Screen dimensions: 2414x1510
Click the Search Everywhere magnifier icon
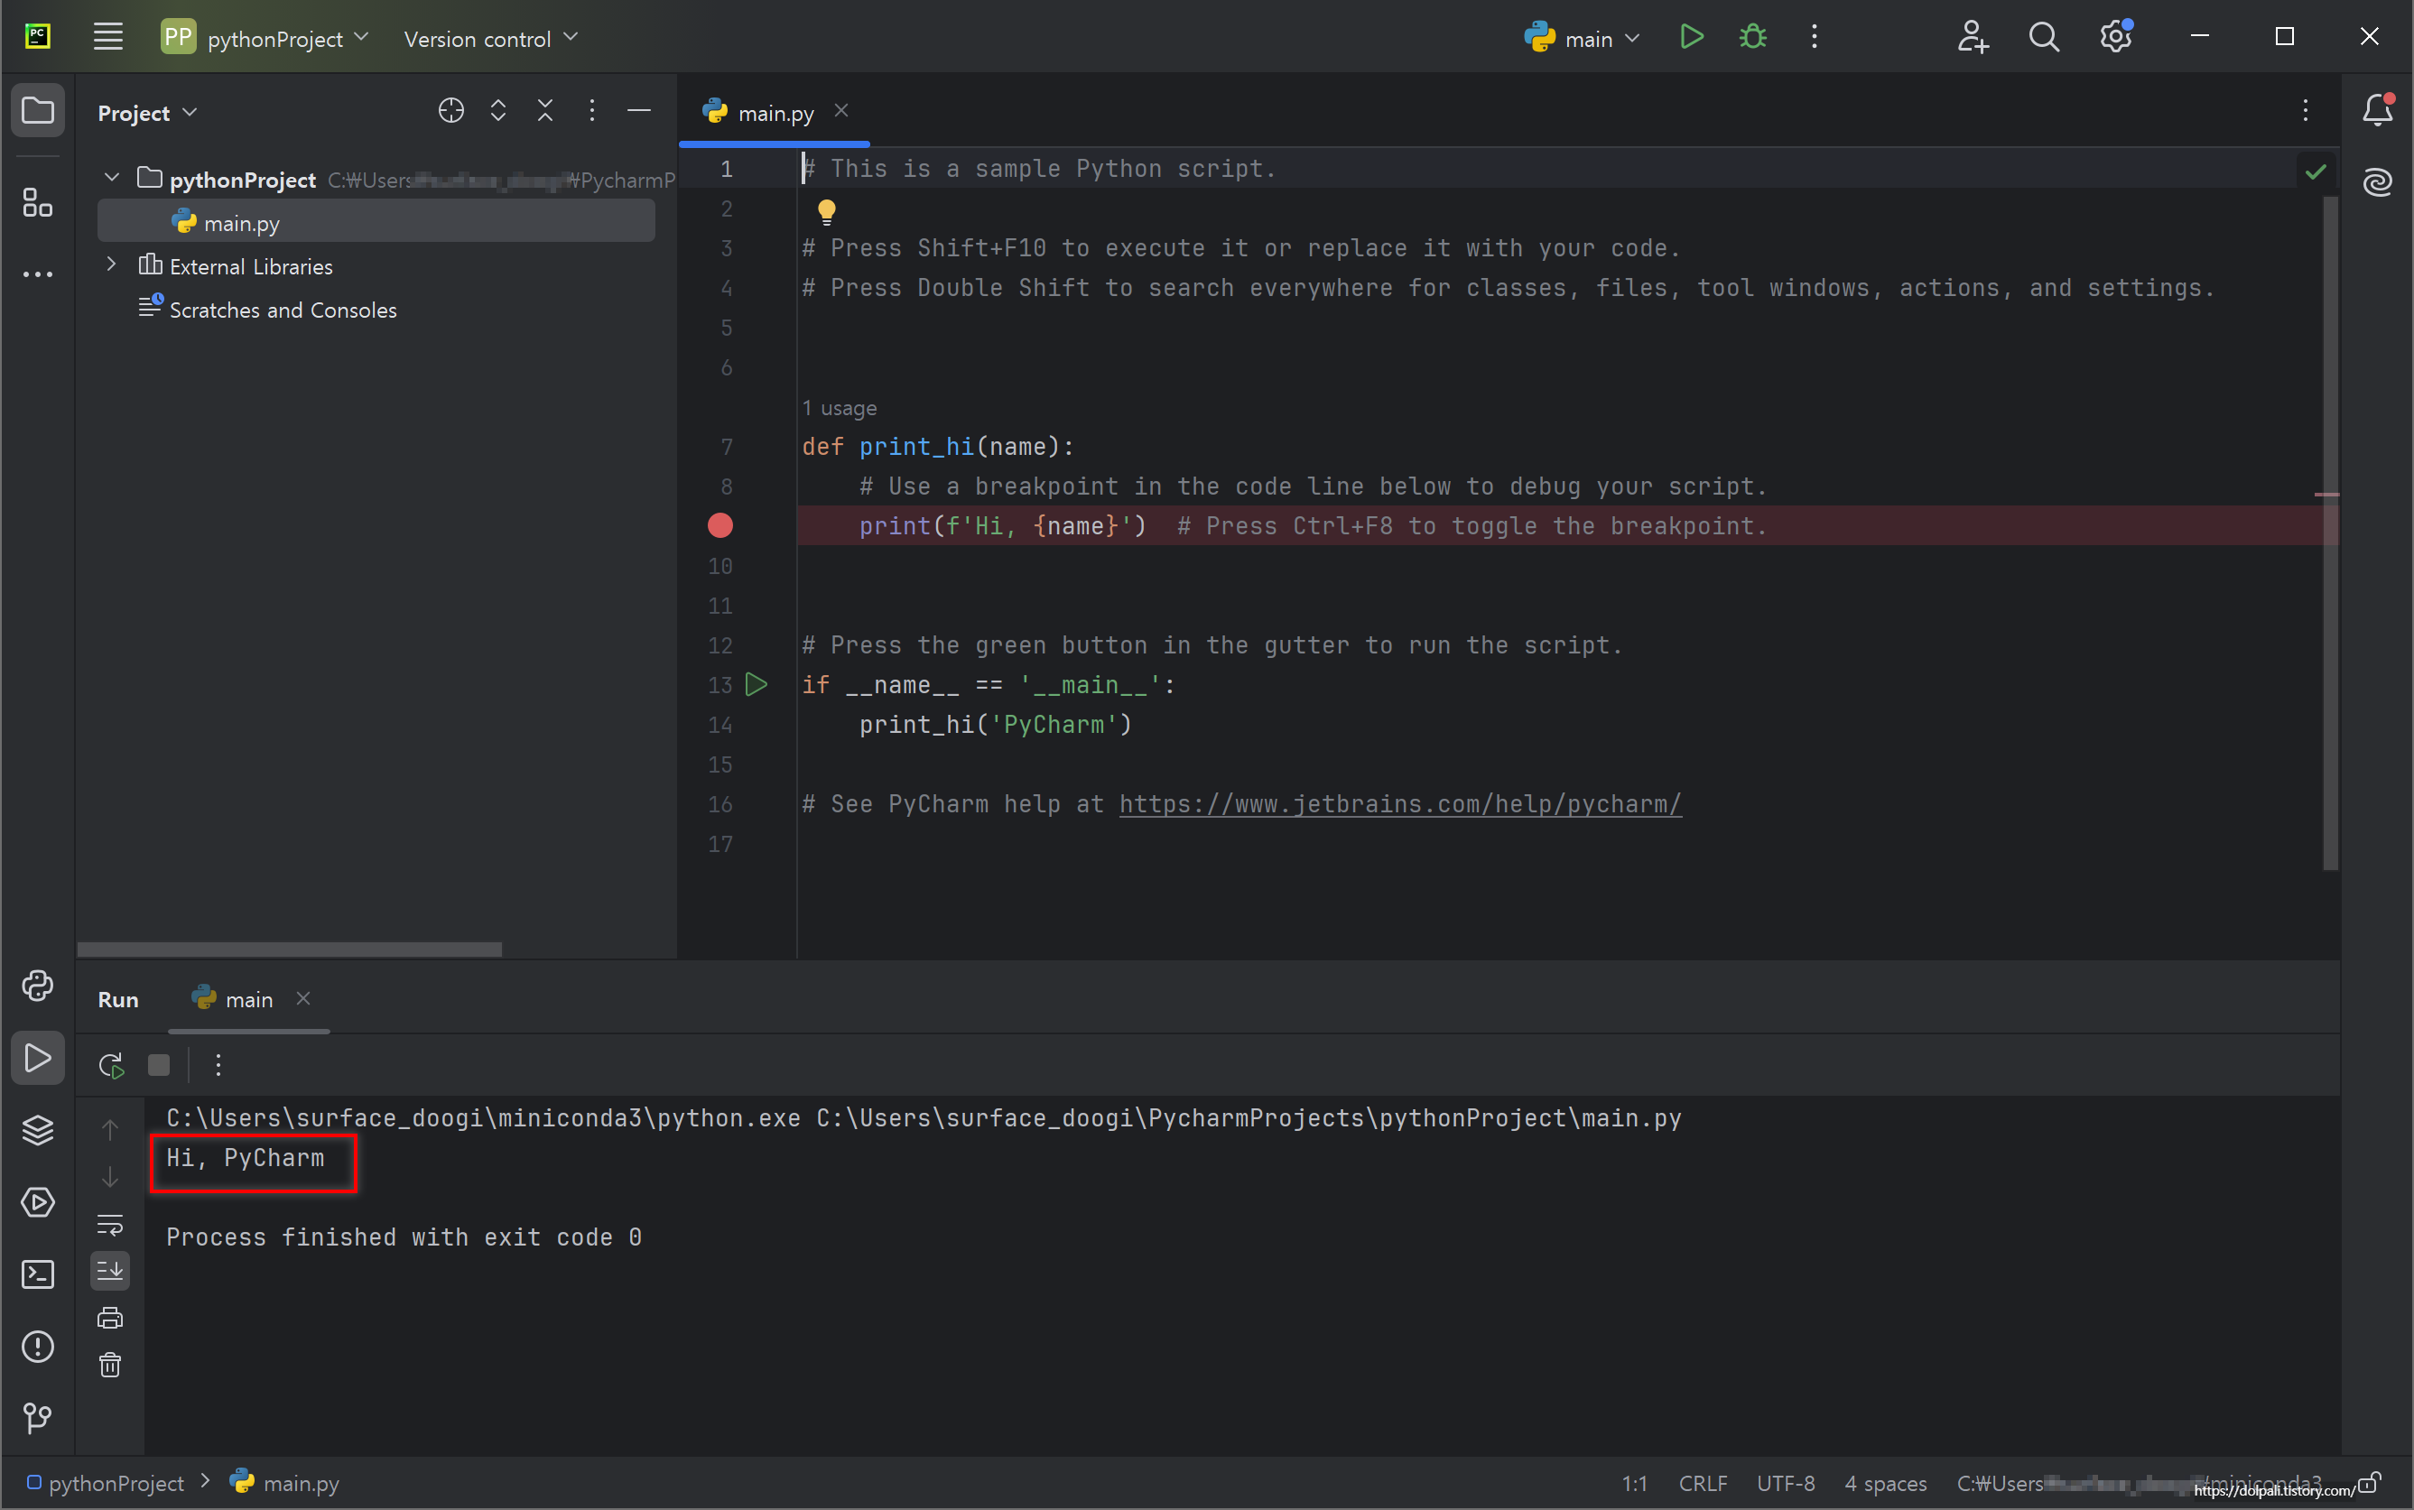(2044, 38)
